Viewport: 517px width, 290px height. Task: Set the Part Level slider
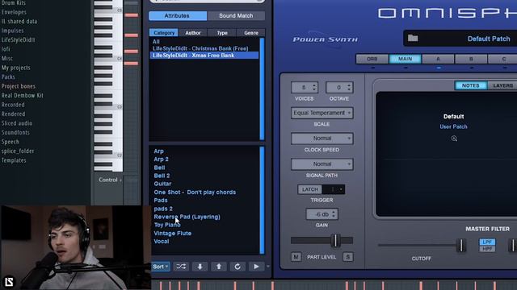pos(335,240)
